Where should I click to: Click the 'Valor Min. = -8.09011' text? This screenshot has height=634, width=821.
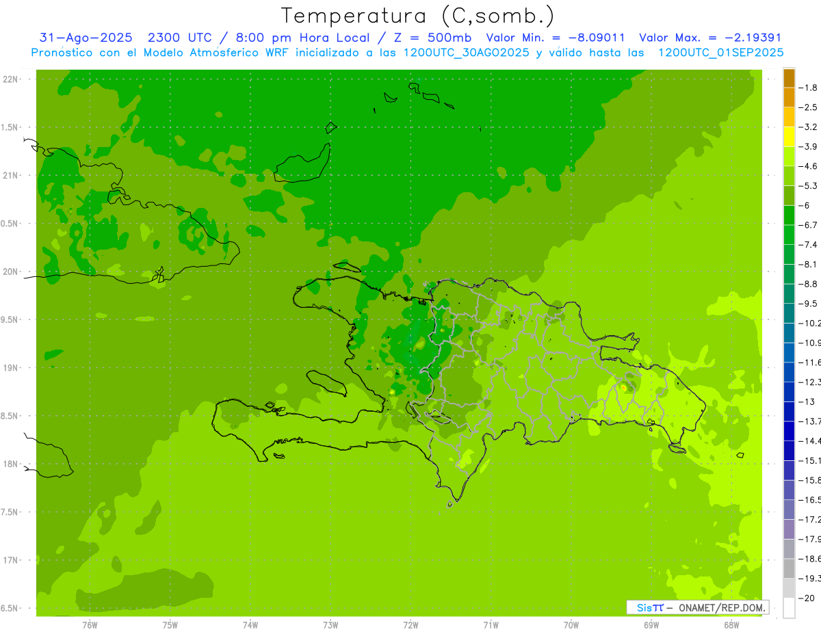click(x=555, y=38)
